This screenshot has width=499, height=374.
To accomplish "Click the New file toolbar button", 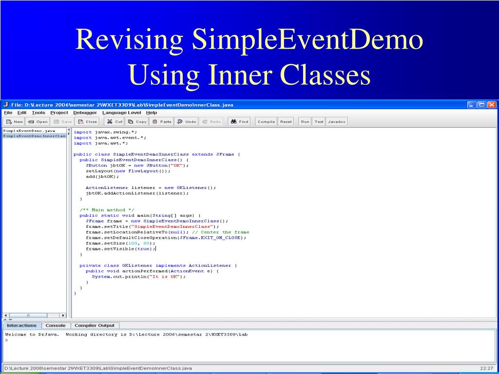I will (14, 121).
